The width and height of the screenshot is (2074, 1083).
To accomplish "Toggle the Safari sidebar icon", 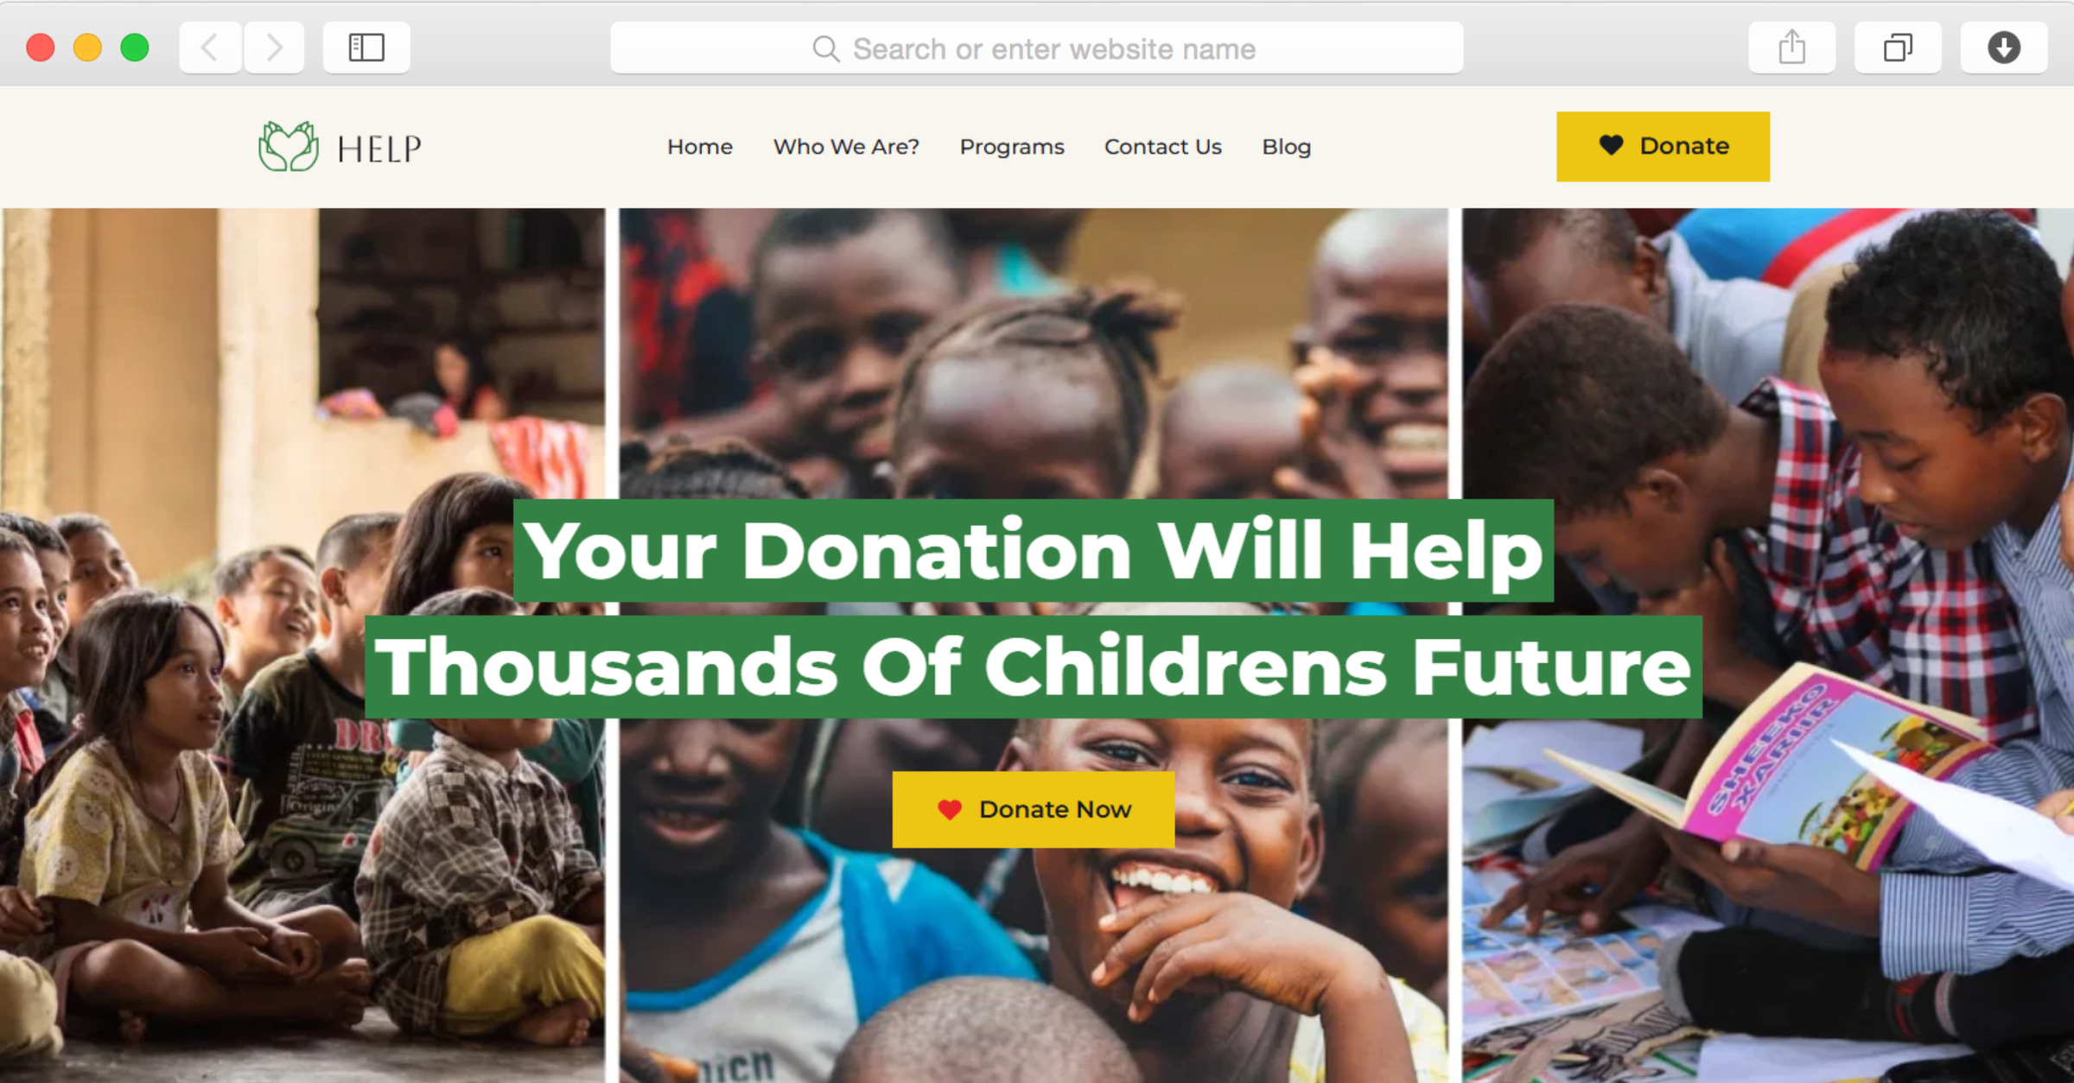I will (x=366, y=47).
